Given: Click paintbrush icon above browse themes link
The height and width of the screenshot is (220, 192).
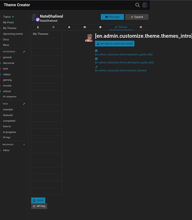Looking at the screenshot, I should [x=96, y=67].
